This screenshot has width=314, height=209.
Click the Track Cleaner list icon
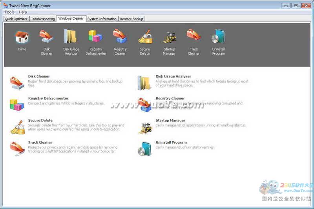[x=17, y=148]
